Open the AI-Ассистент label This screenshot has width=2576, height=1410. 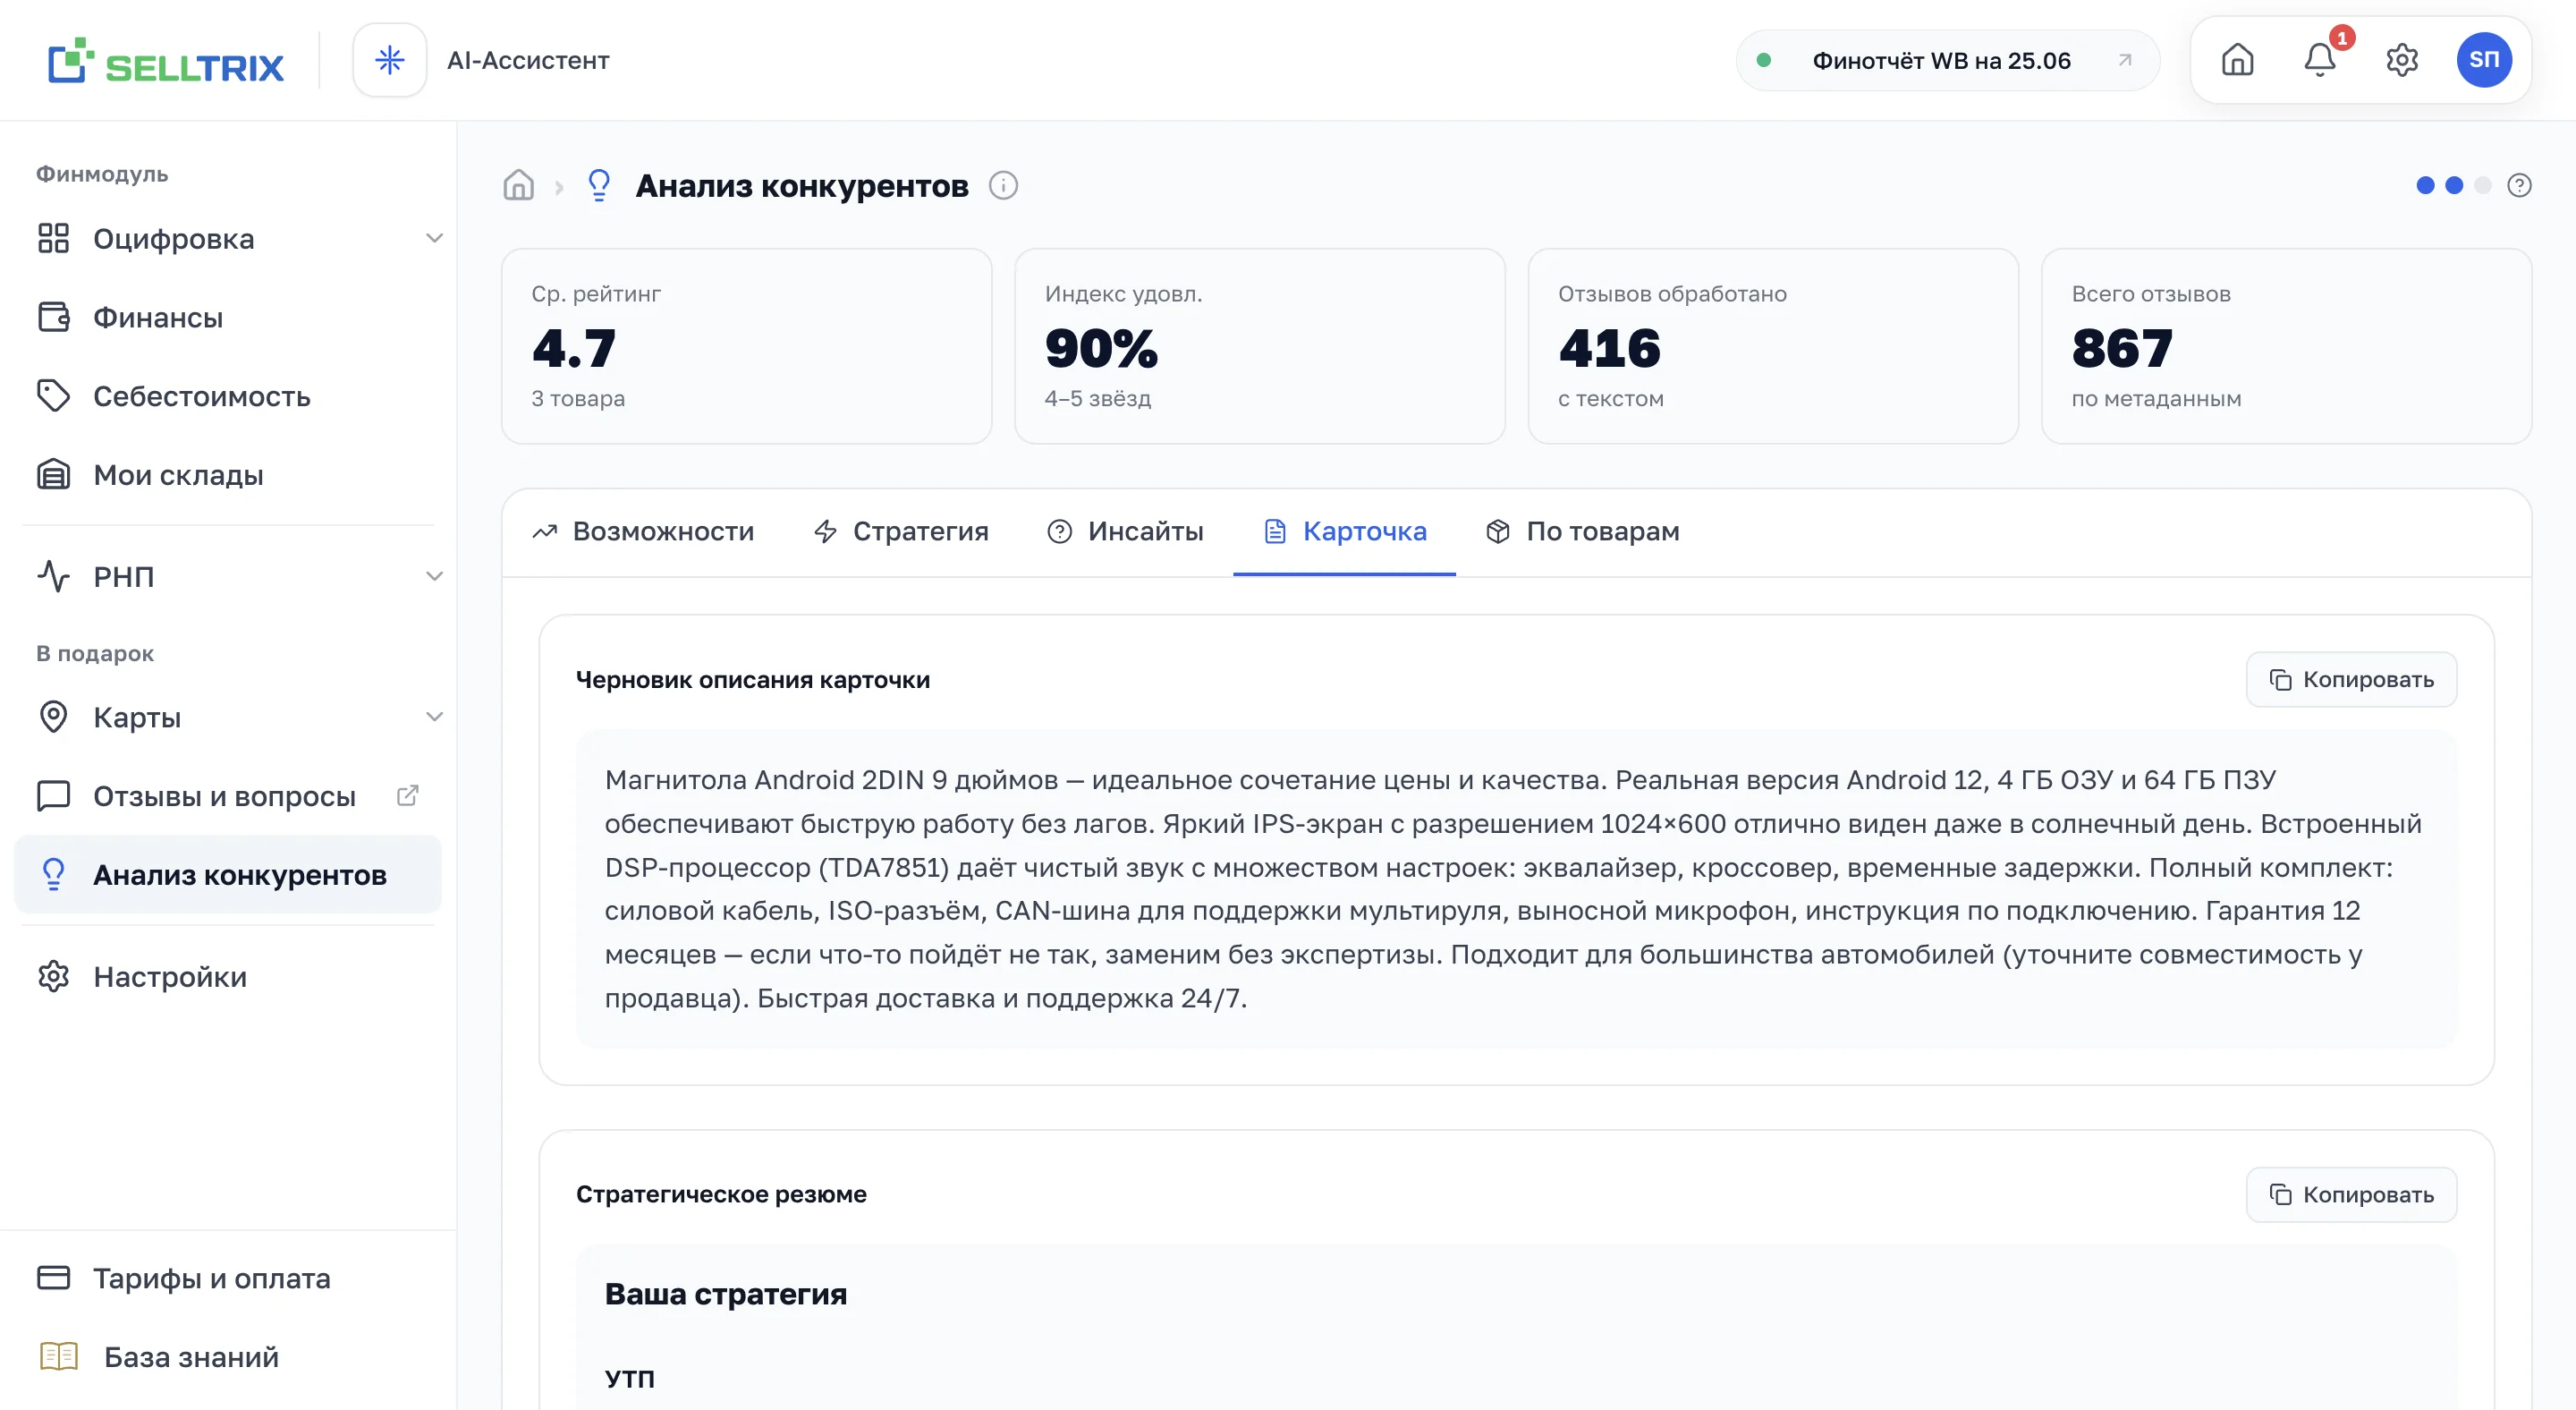click(x=528, y=60)
